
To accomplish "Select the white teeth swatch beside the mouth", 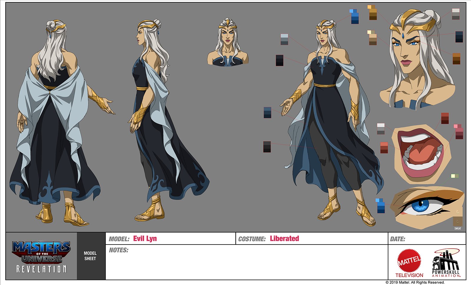I will (381, 129).
